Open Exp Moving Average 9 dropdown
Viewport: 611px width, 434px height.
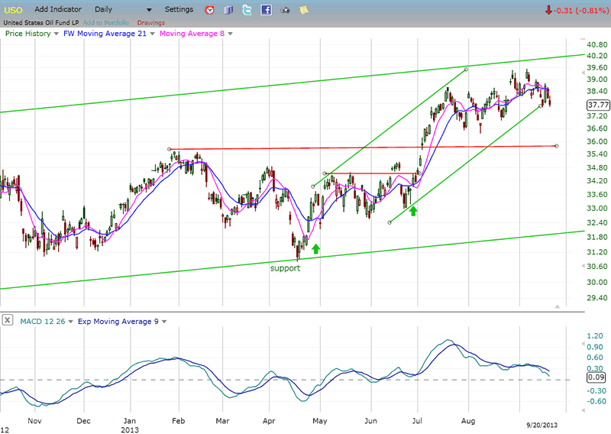(163, 321)
